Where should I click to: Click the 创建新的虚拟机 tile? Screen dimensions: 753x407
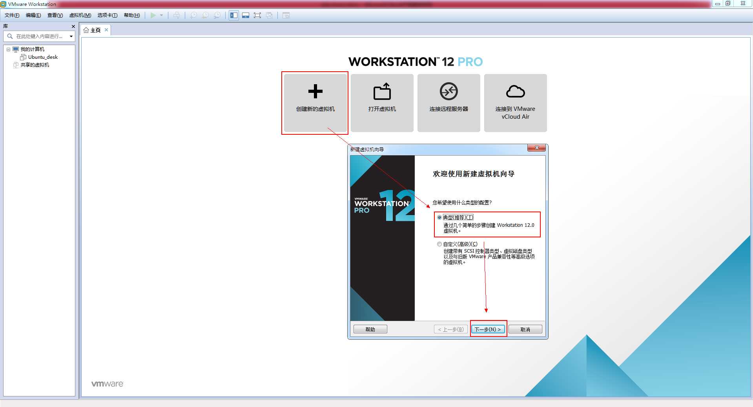pyautogui.click(x=315, y=103)
